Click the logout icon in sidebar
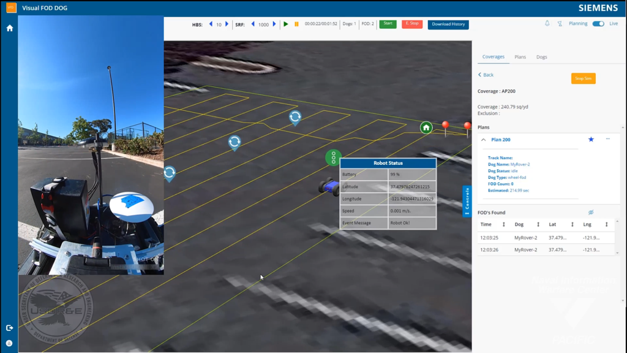This screenshot has height=353, width=627. 10,328
